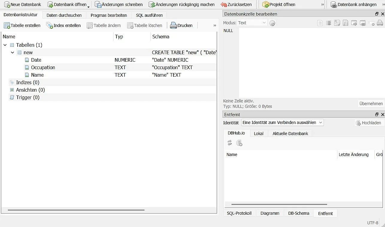
Task: Click the Drucken button in structure toolbar
Action: pyautogui.click(x=181, y=25)
